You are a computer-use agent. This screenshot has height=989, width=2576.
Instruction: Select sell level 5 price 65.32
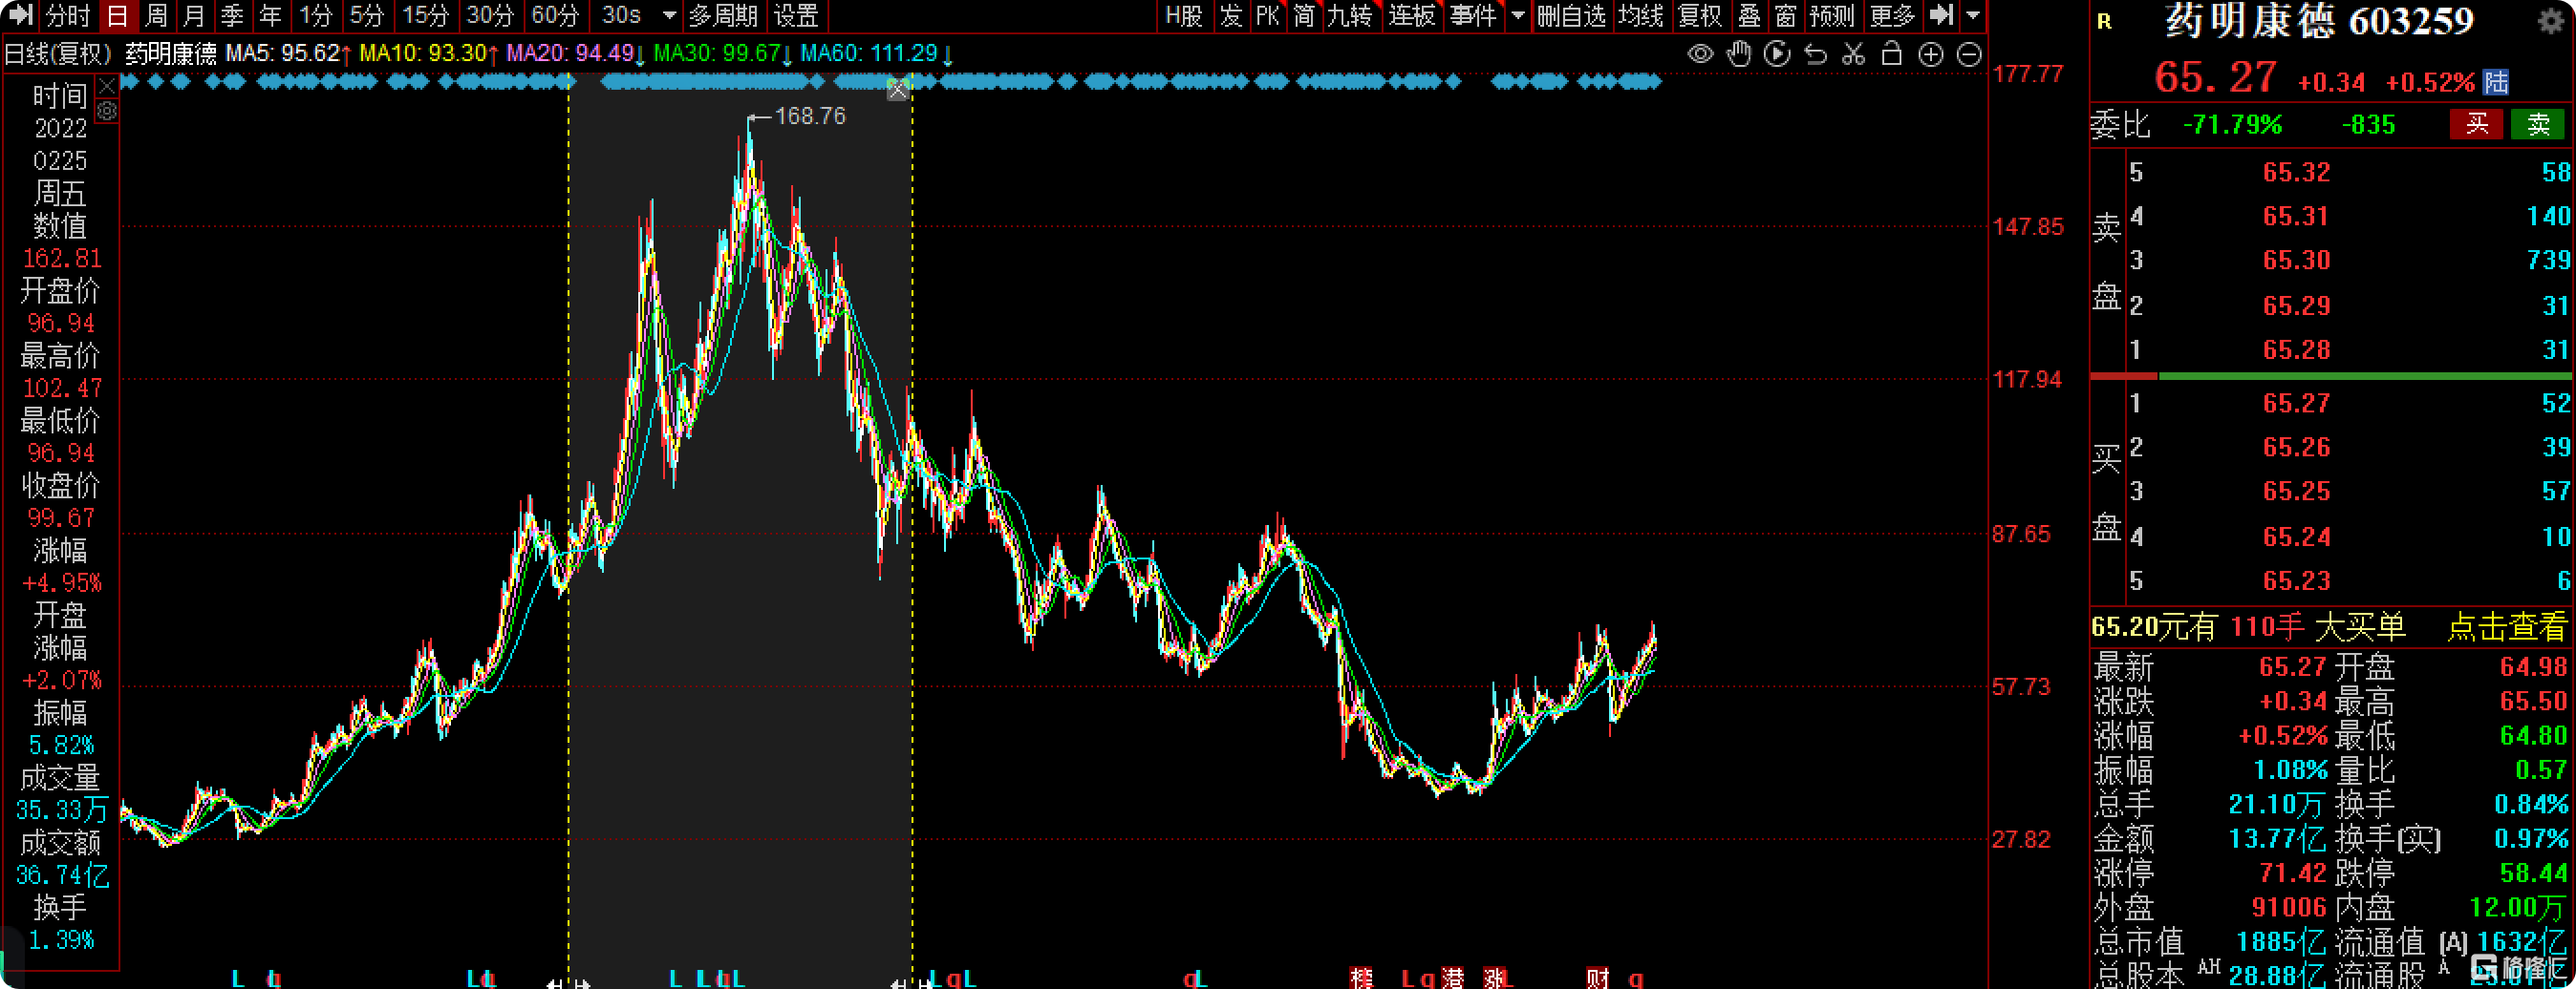2296,172
